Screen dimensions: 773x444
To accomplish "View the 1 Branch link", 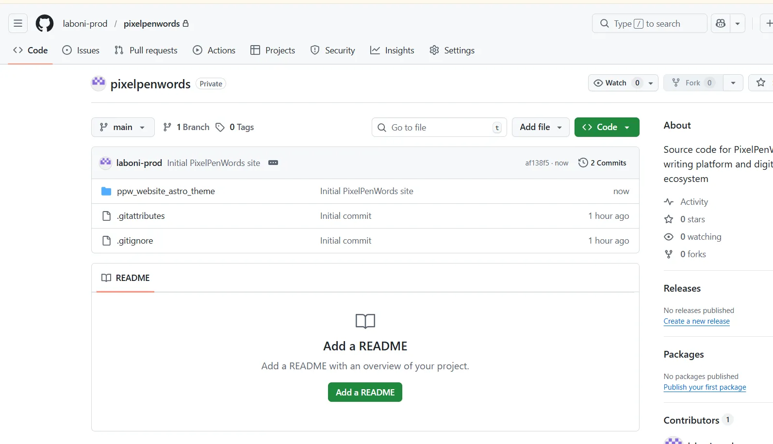I will pos(186,127).
